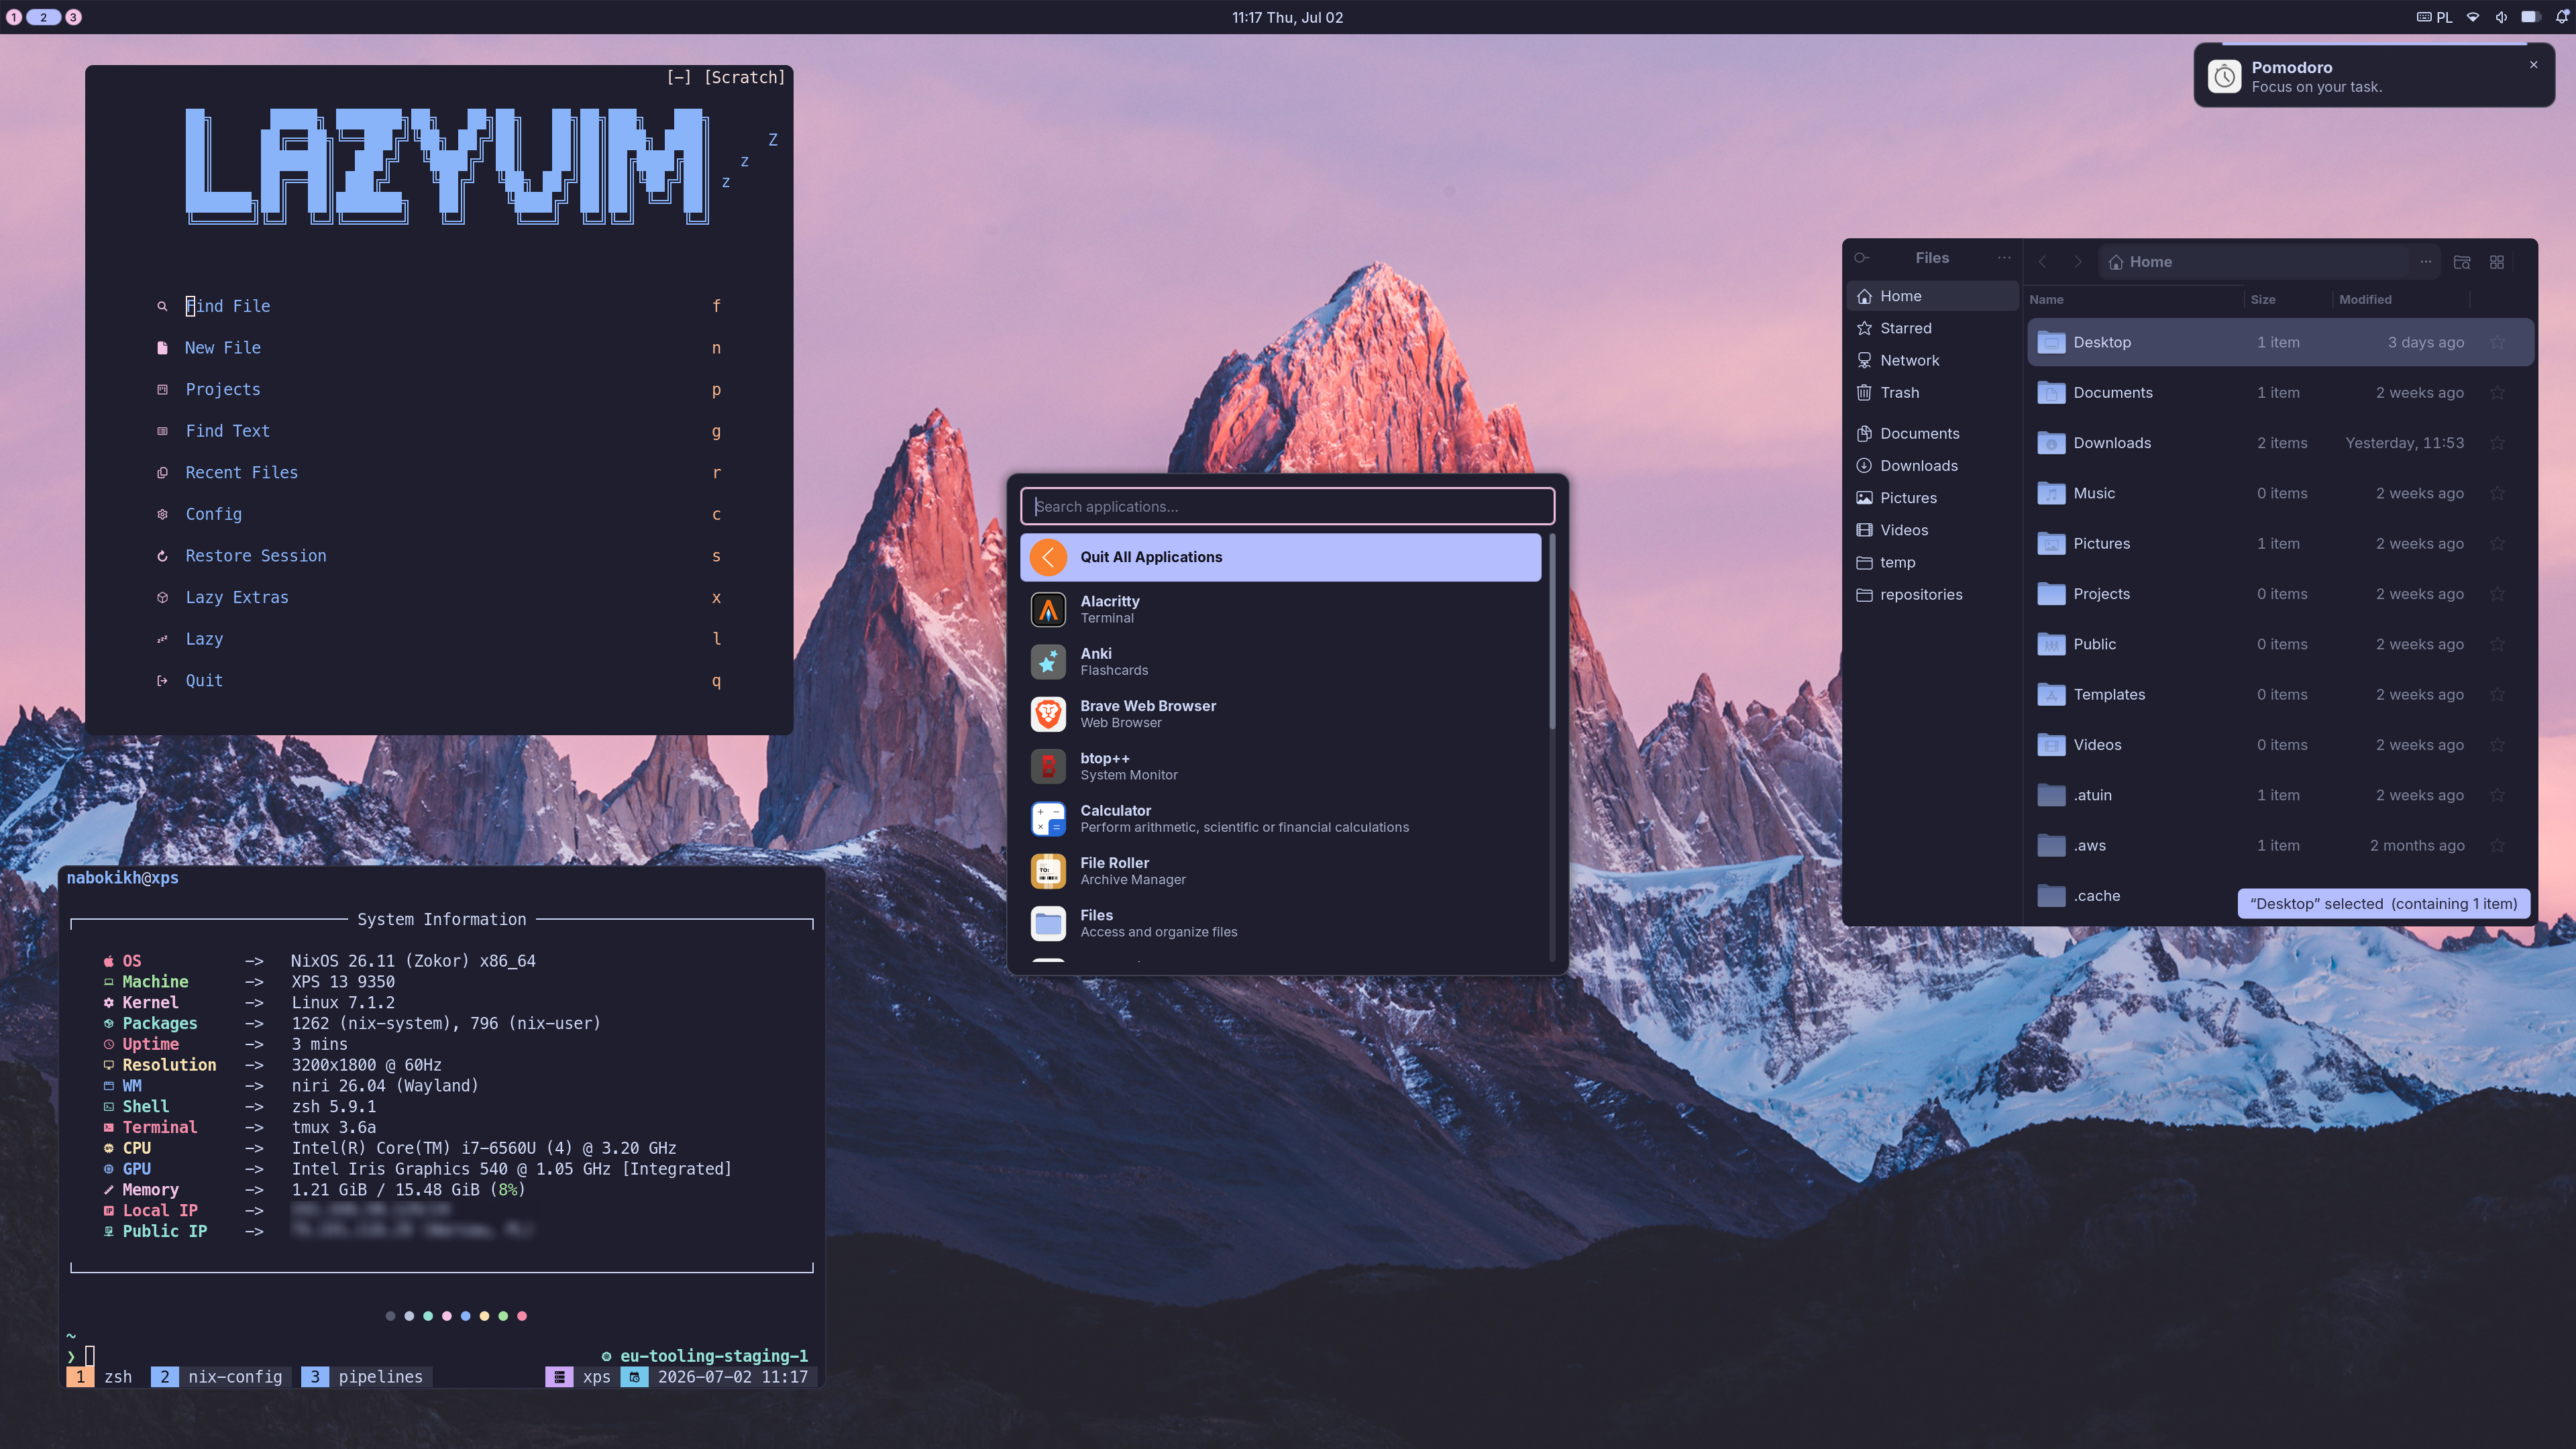
Task: Click the Wi-Fi icon in top bar
Action: coord(2473,17)
